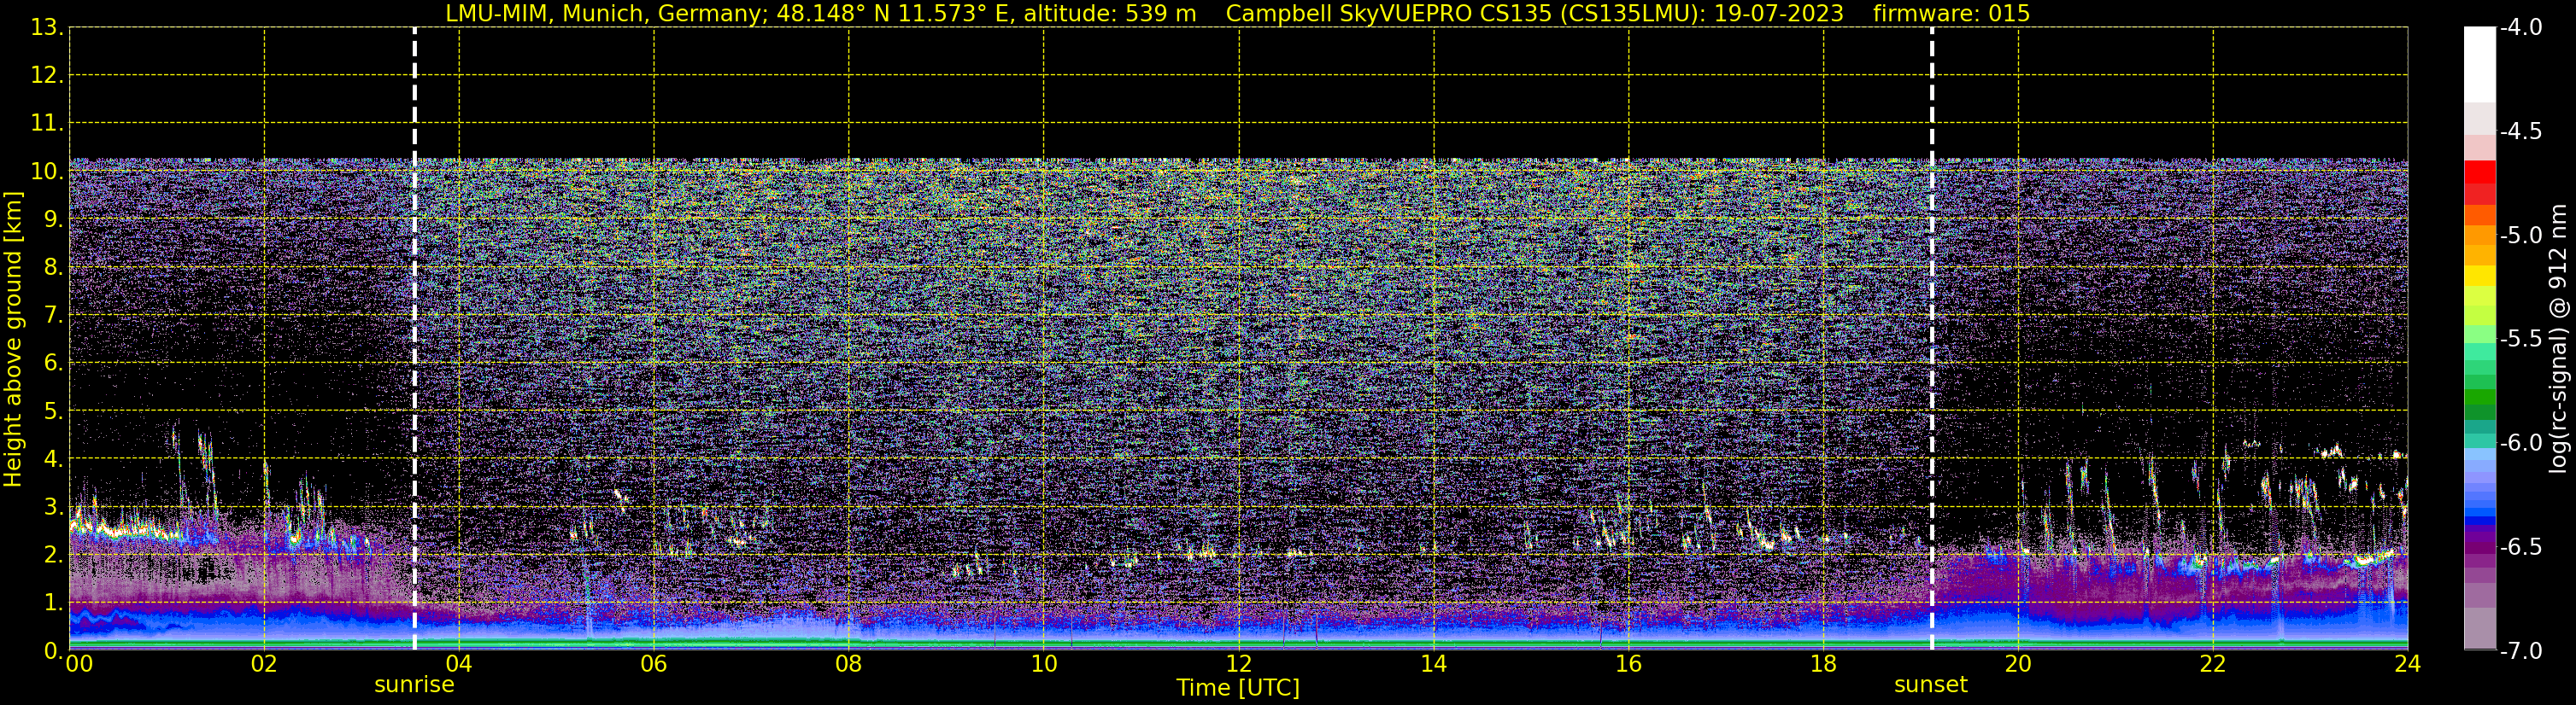Click the 06 time axis tick label
This screenshot has height=705, width=2576.
654,664
